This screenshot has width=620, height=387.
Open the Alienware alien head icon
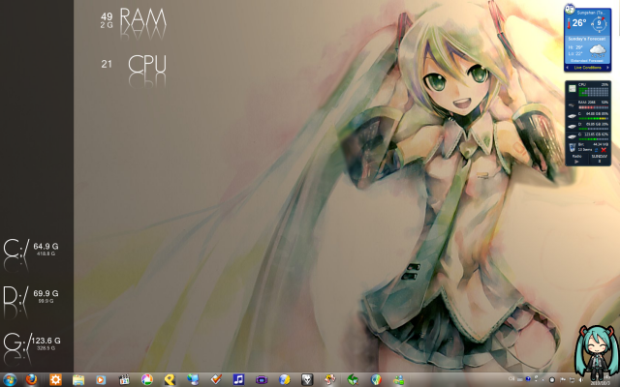tap(307, 380)
